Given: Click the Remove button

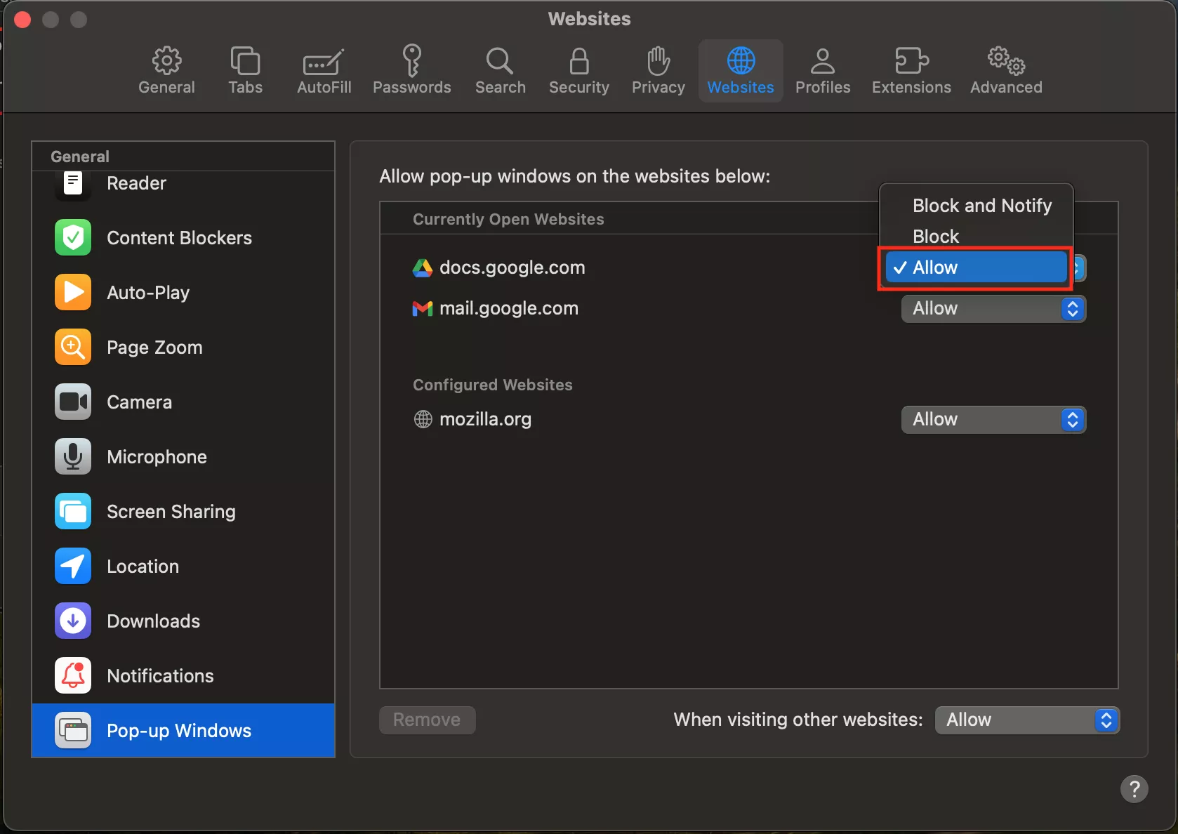Looking at the screenshot, I should [x=427, y=720].
